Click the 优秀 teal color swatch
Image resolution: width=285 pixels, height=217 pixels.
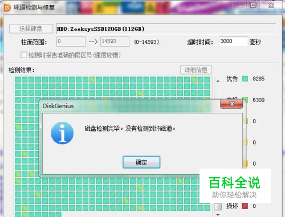[x=245, y=79]
